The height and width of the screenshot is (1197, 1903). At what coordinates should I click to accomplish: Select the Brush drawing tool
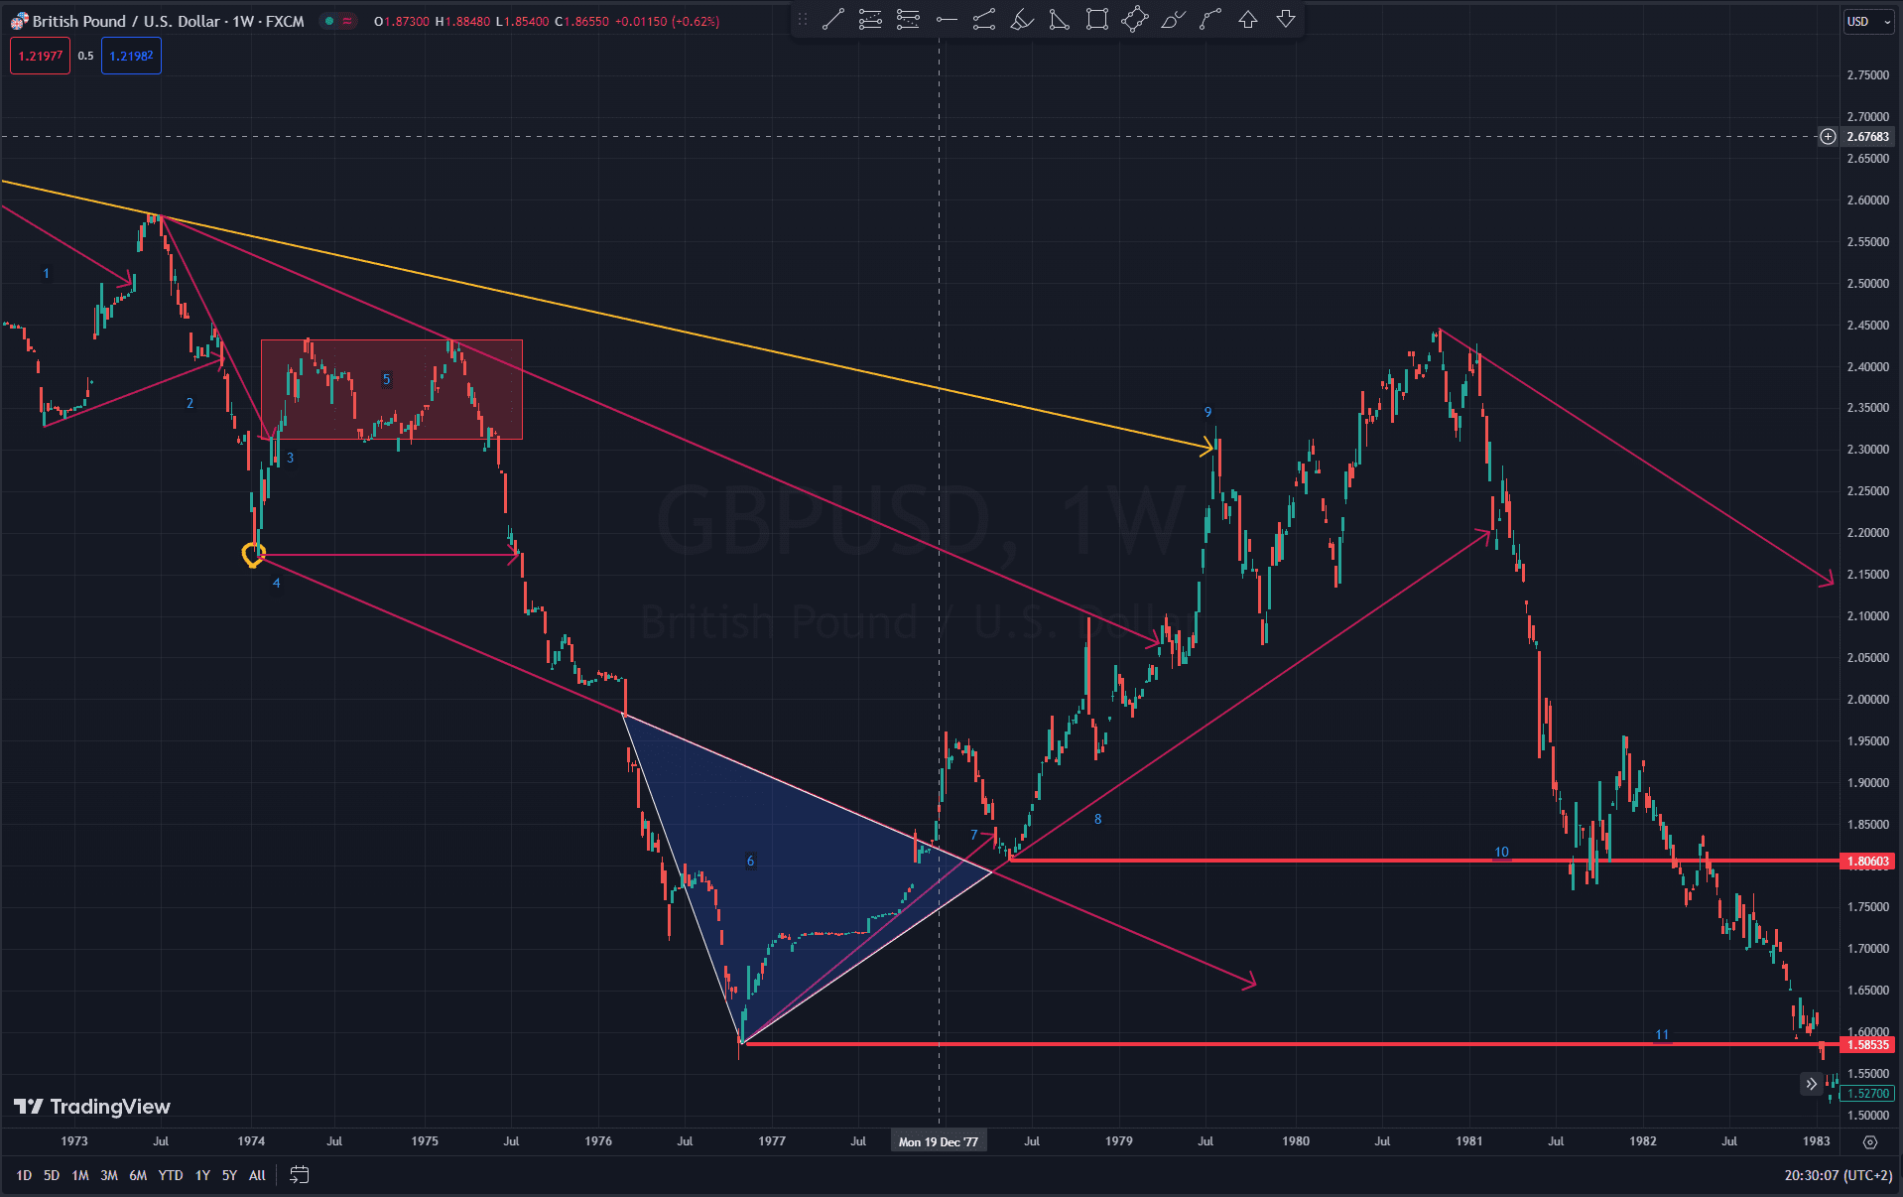(1173, 20)
